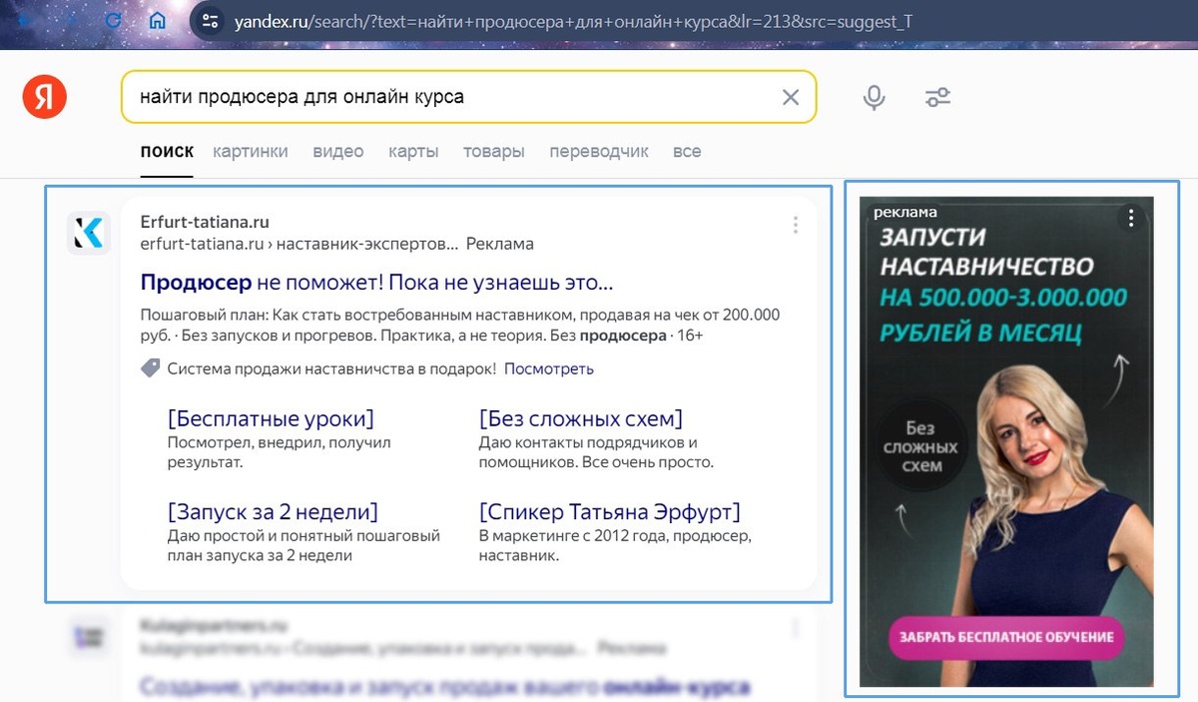The width and height of the screenshot is (1198, 702).
Task: Click the yandex.ru URL in the address bar
Action: click(573, 21)
